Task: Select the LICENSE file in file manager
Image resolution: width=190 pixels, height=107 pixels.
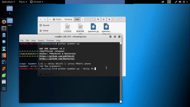Action: point(67,28)
